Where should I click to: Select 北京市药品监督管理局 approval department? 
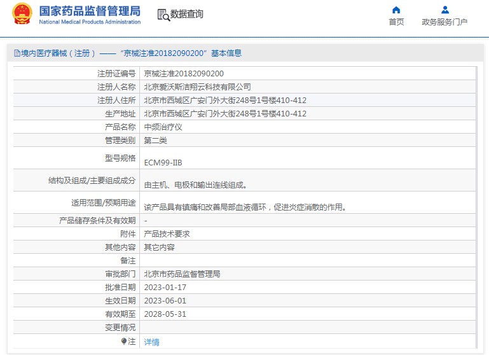coord(182,274)
